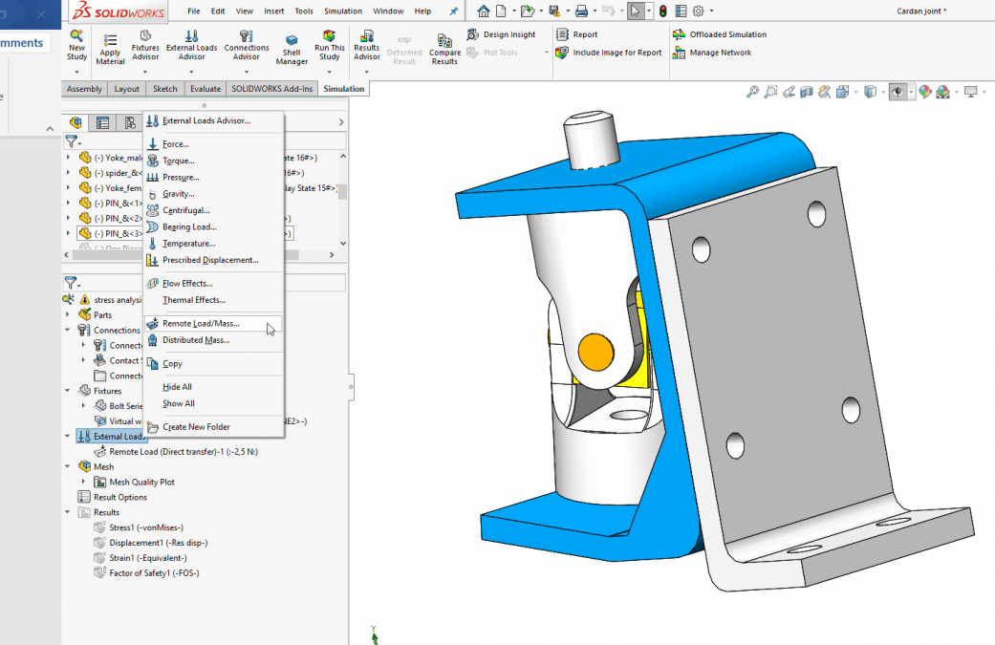This screenshot has width=995, height=645.
Task: Switch to the Evaluate tab
Action: [205, 89]
